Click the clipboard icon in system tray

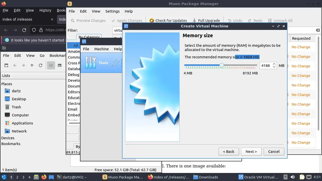pyautogui.click(x=302, y=177)
